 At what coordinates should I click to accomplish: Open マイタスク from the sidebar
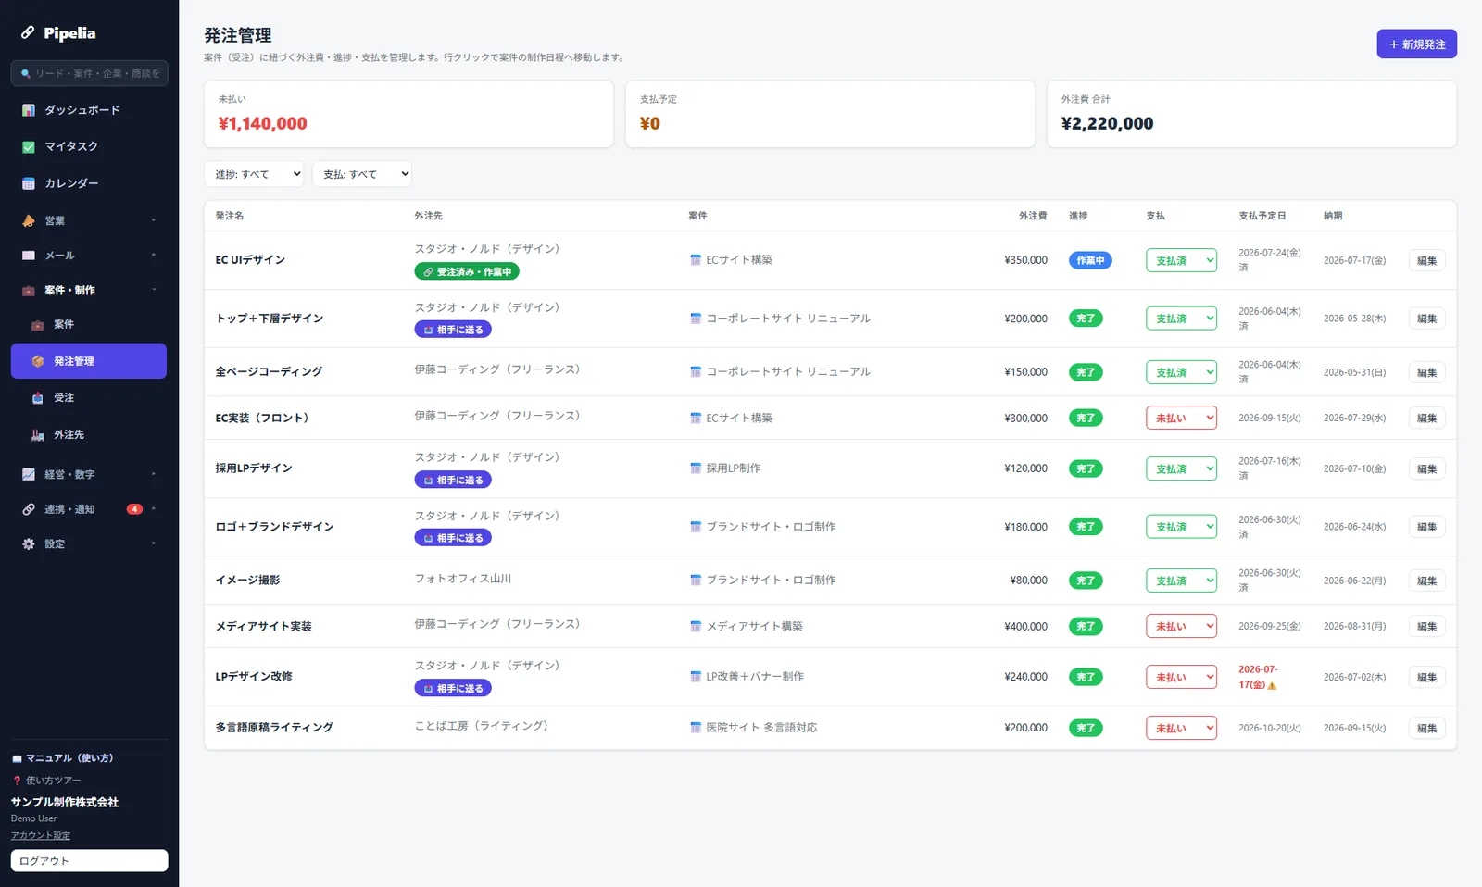tap(89, 146)
